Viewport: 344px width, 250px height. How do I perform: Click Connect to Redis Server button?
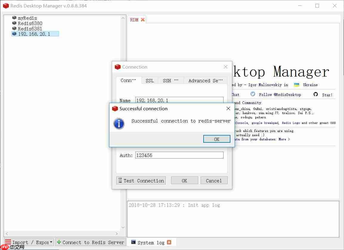coord(91,242)
